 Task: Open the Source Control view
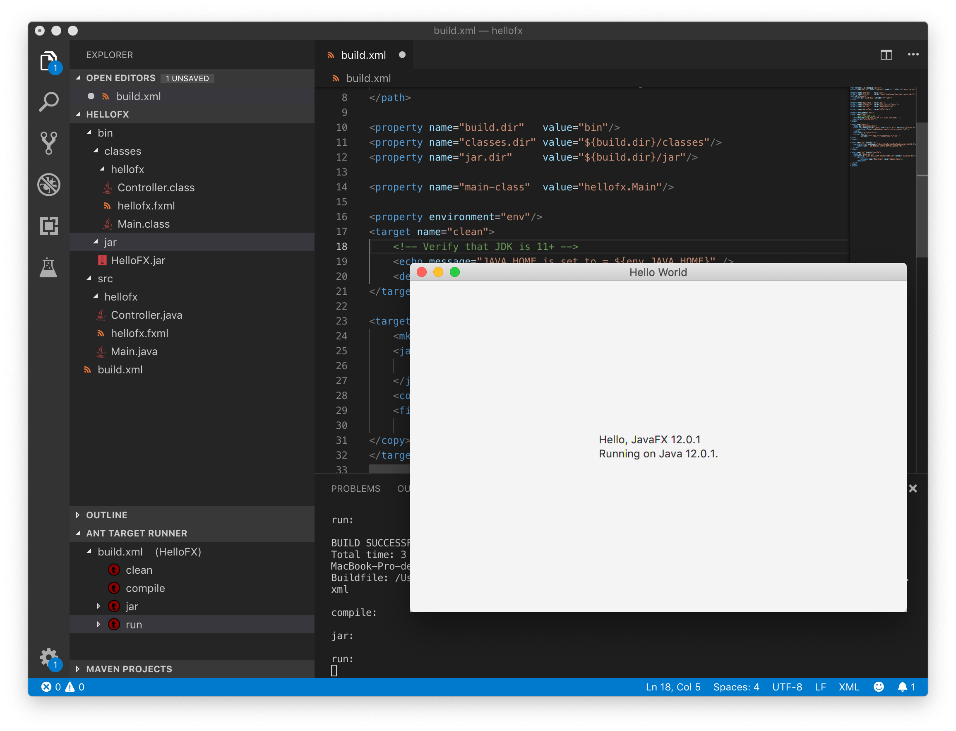[49, 143]
